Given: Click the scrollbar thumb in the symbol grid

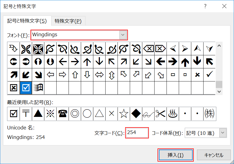Looking at the screenshot, I should click(219, 84).
